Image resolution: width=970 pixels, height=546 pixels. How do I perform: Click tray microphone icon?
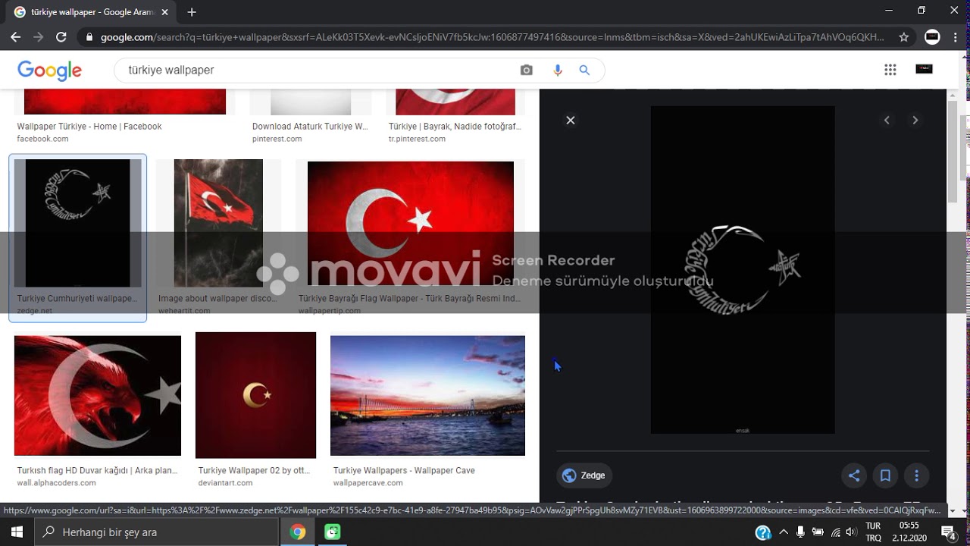pos(800,532)
